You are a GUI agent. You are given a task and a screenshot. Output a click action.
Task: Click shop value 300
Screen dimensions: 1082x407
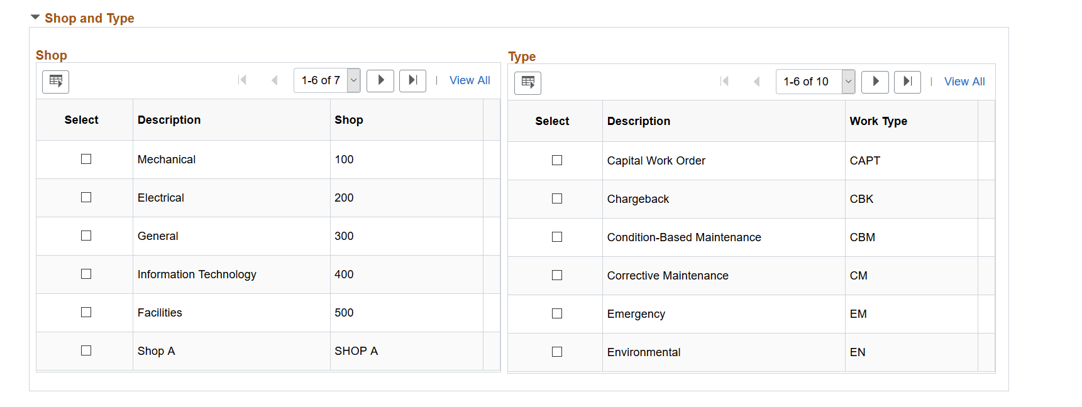[x=344, y=236]
